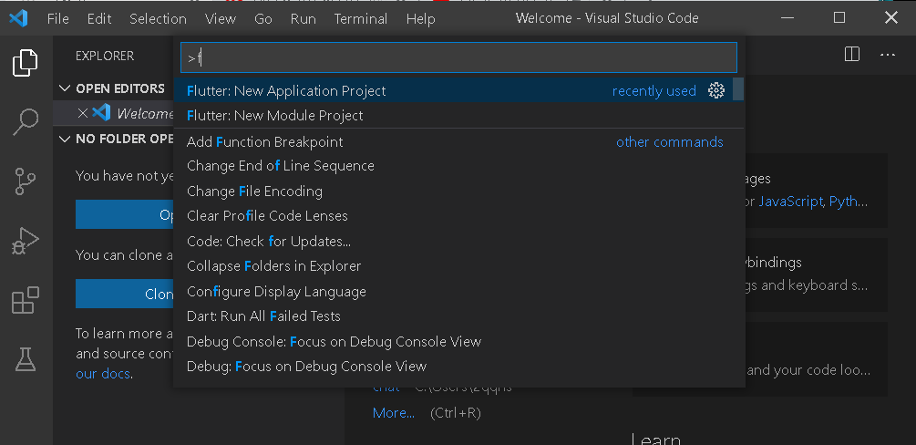Click the command list scrollbar thumb
Screen dimensions: 916x445
coord(738,88)
